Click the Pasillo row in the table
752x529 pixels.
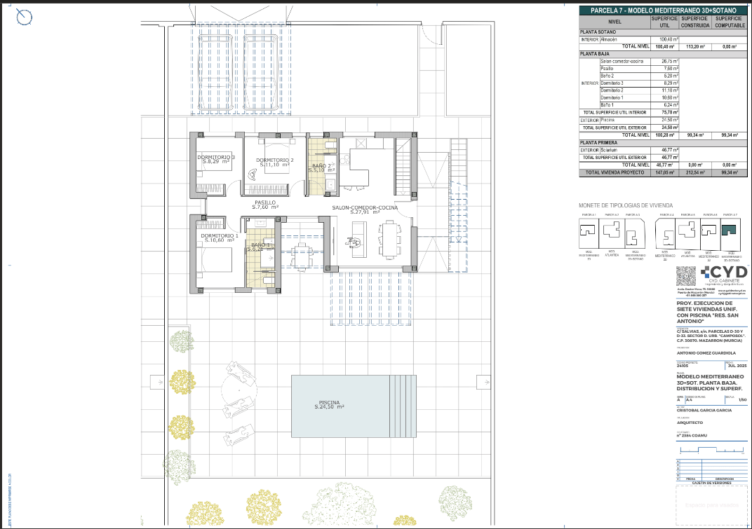click(639, 69)
